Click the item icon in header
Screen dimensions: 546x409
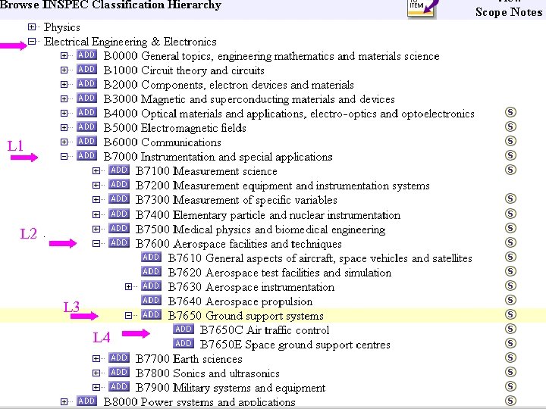pos(422,8)
